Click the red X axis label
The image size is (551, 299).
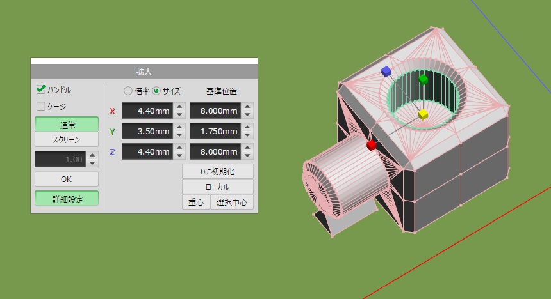113,111
